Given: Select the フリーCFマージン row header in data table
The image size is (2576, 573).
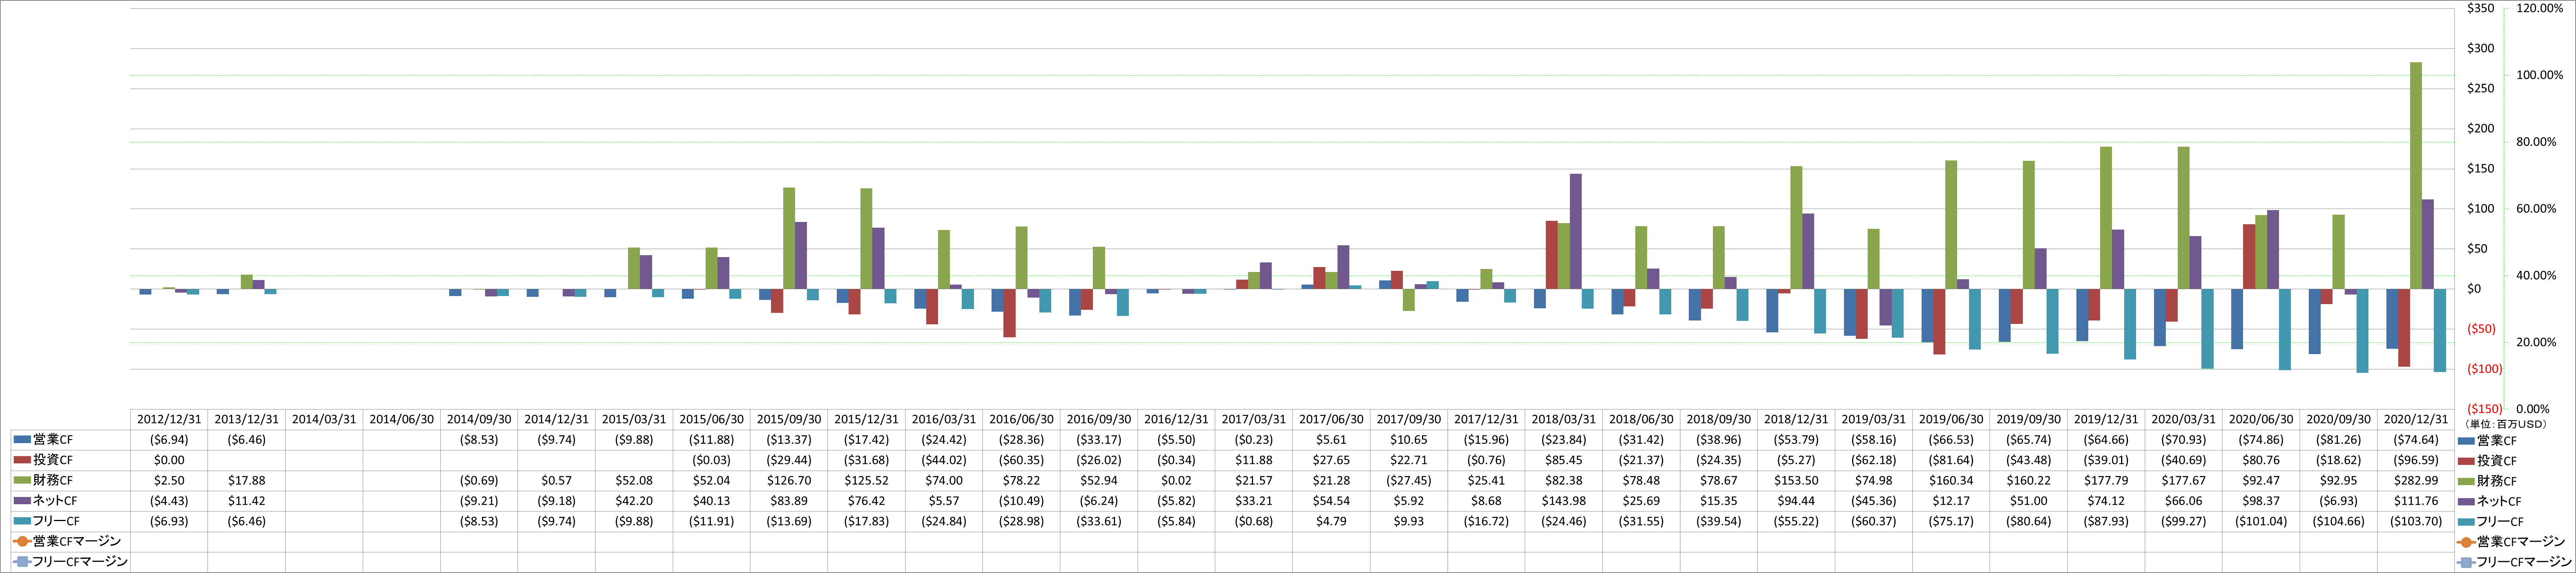Looking at the screenshot, I should coord(70,562).
